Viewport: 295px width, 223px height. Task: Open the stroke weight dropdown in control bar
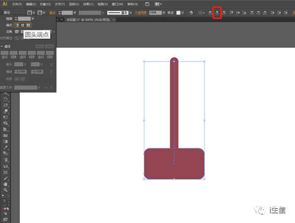[x=75, y=13]
